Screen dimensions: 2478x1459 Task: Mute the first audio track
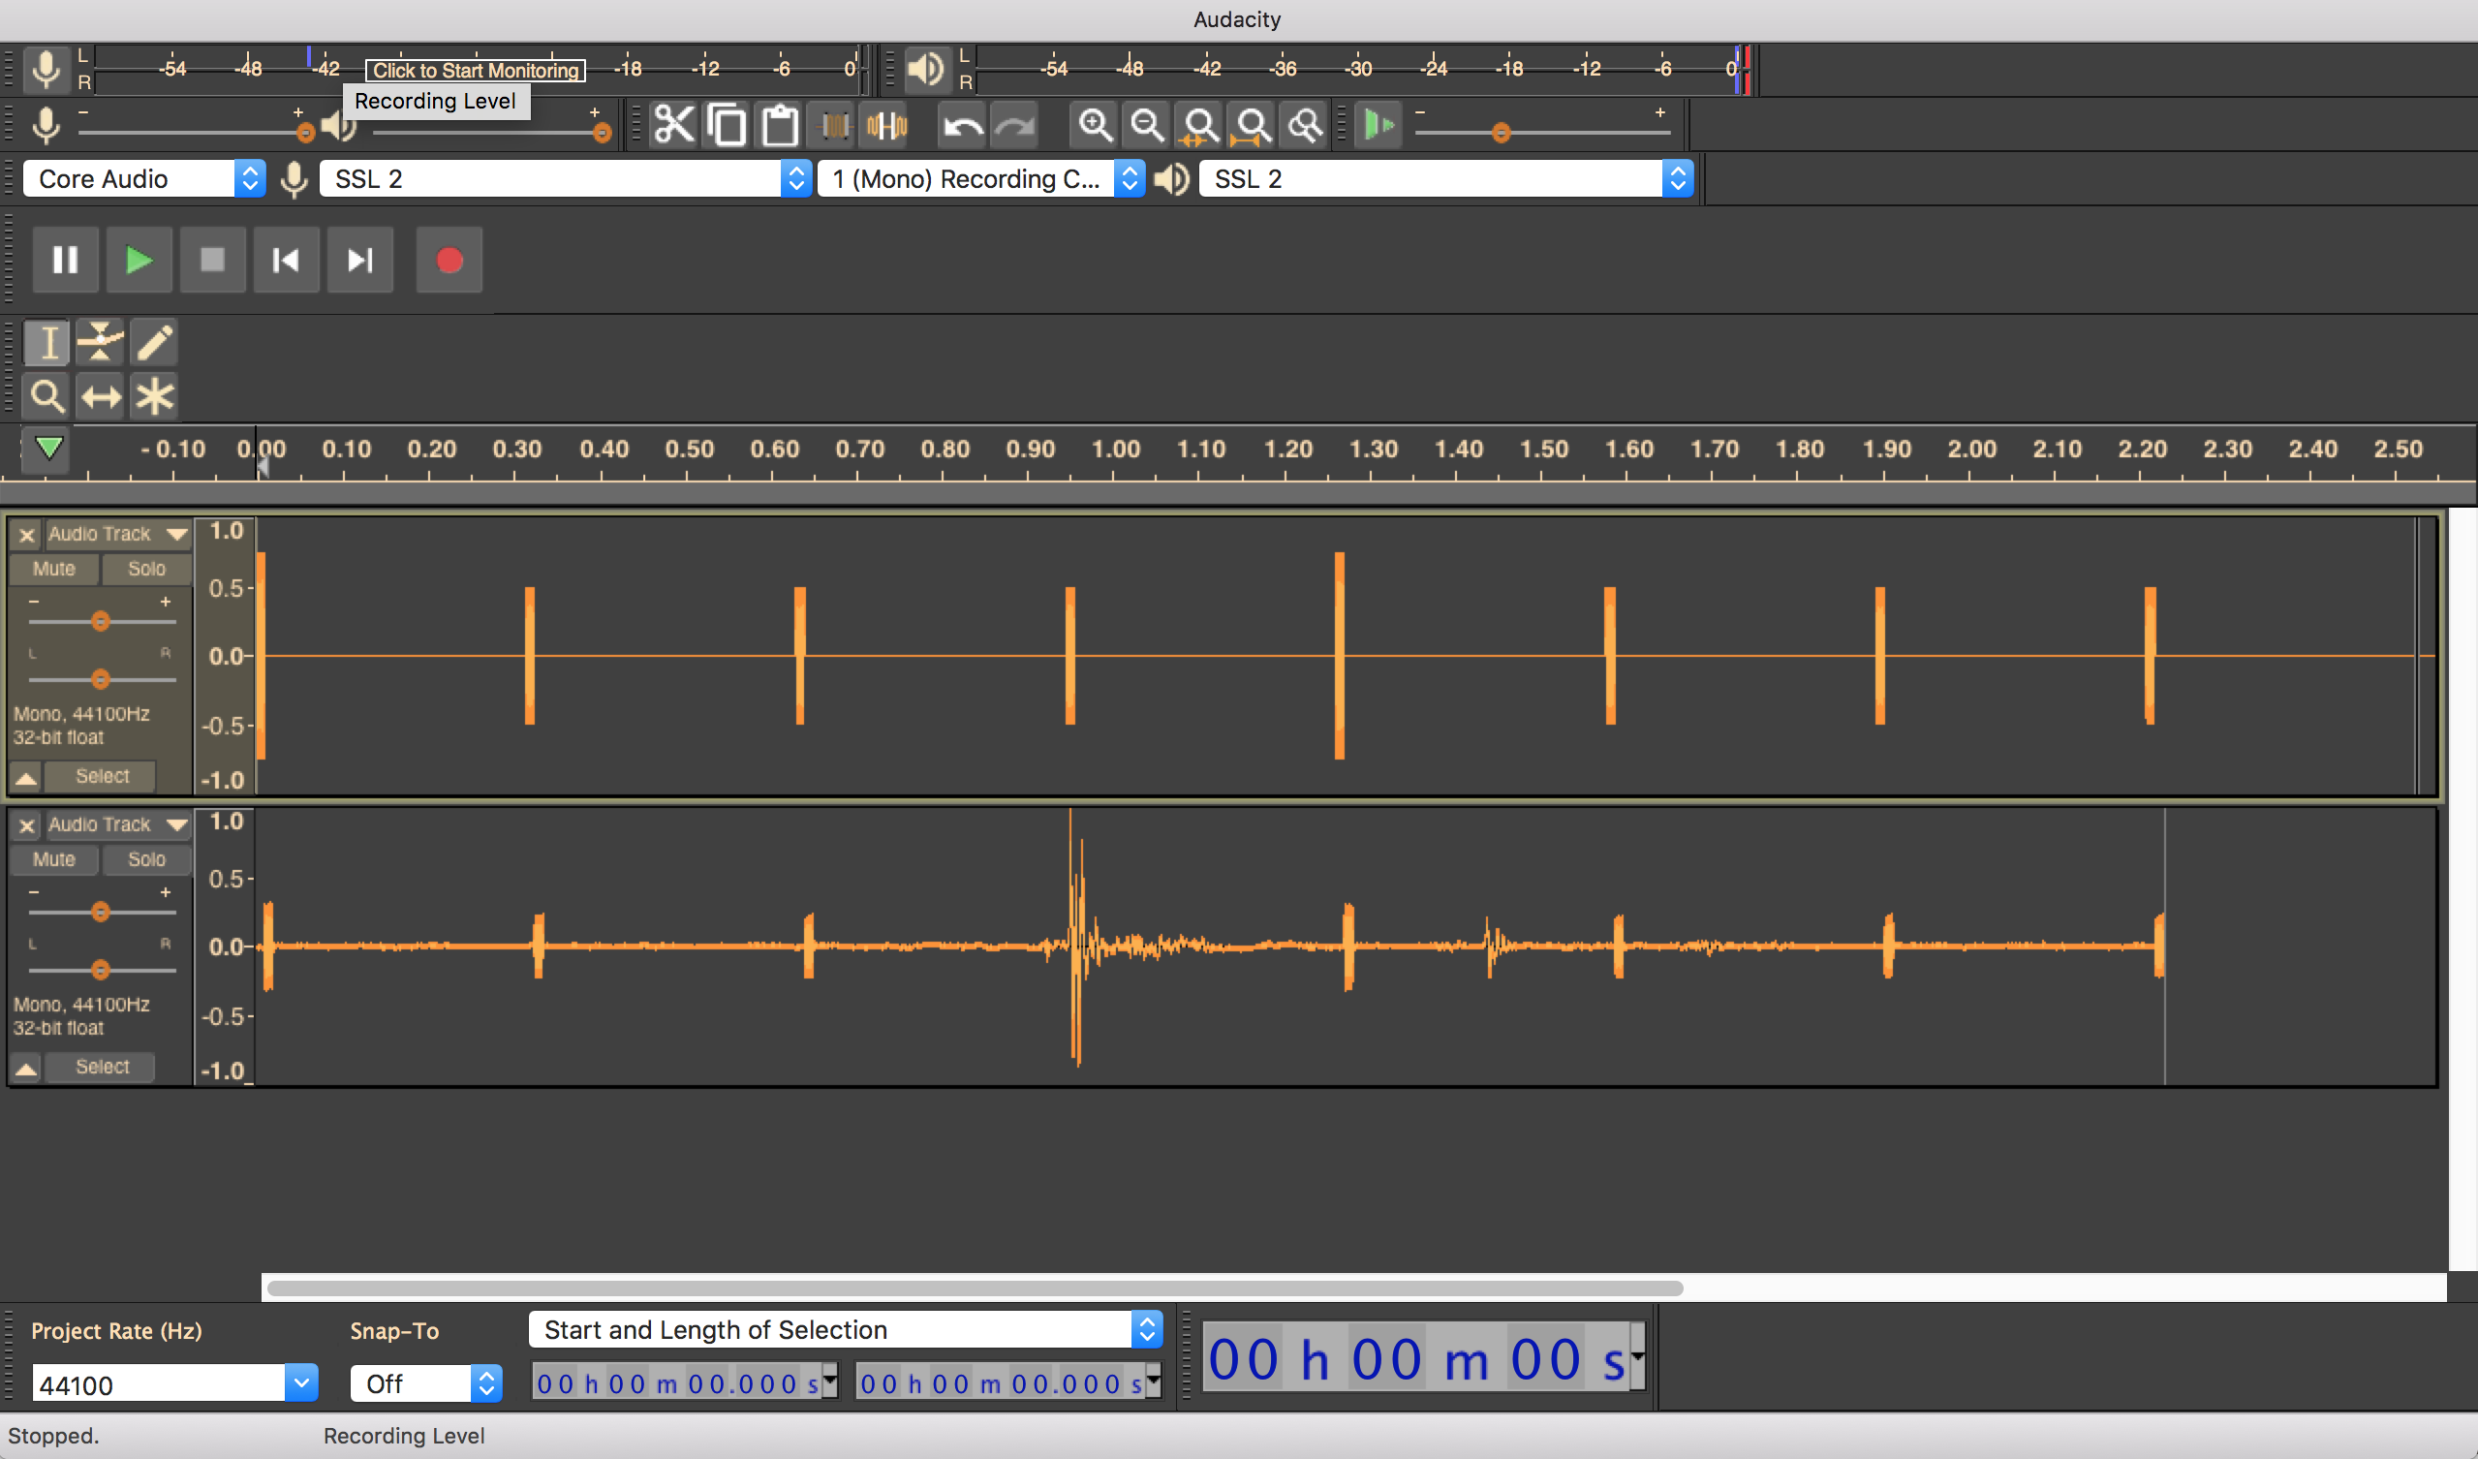53,569
